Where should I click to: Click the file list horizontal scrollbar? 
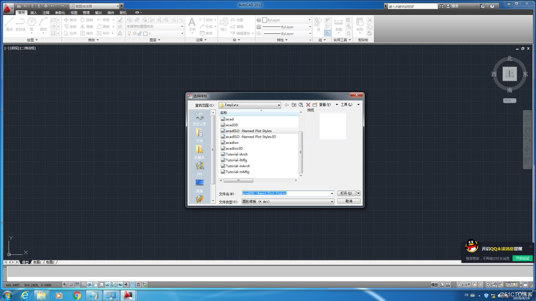click(x=238, y=181)
